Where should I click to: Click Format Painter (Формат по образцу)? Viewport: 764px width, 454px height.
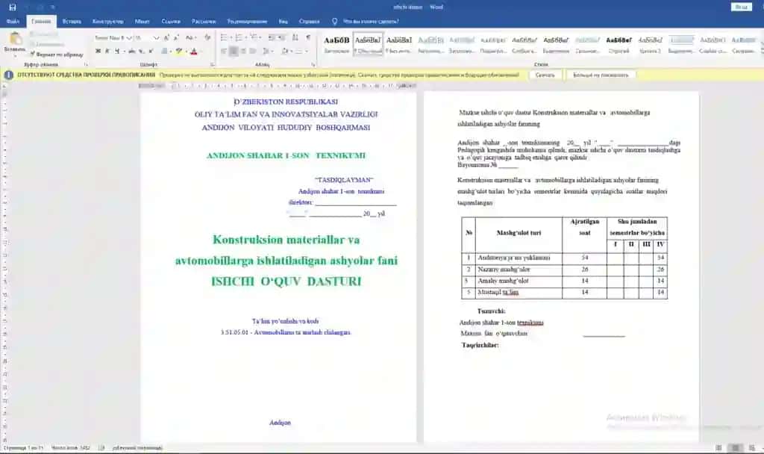[57, 54]
